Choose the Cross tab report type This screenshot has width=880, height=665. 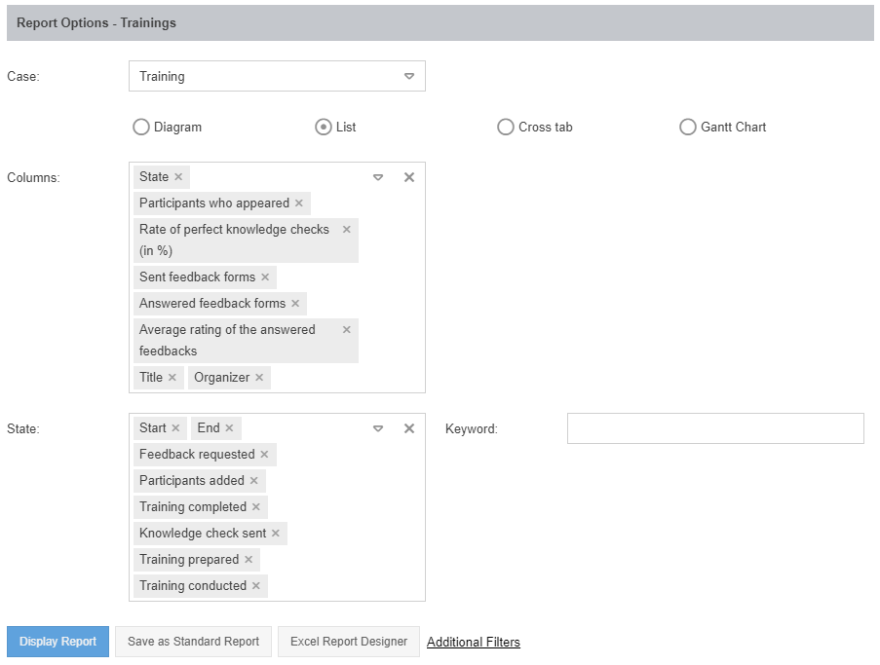point(505,127)
